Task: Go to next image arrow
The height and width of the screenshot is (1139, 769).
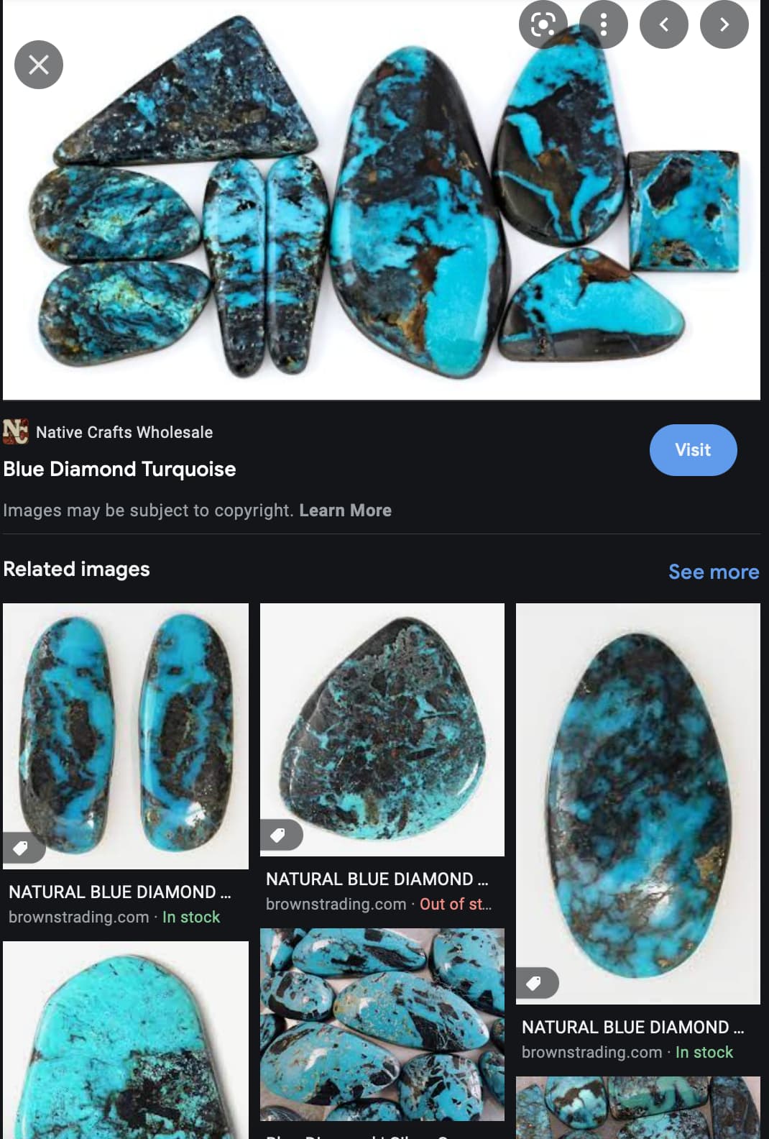Action: tap(724, 24)
